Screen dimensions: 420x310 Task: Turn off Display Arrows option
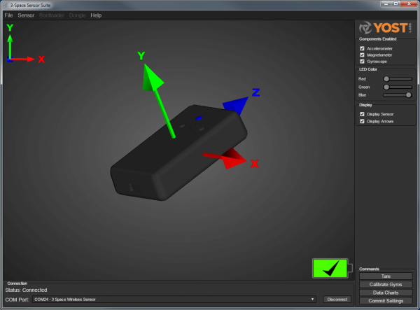(x=362, y=121)
